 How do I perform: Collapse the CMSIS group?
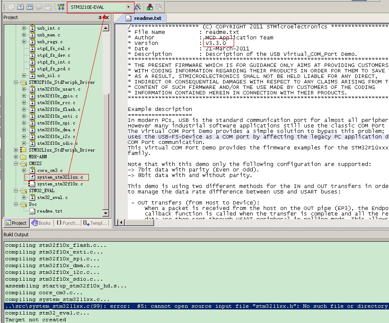(16, 163)
